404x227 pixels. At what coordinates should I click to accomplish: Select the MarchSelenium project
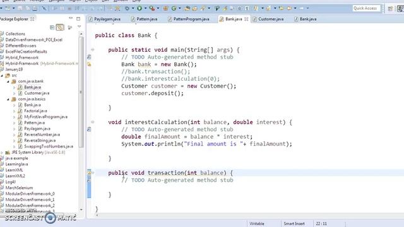[19, 188]
